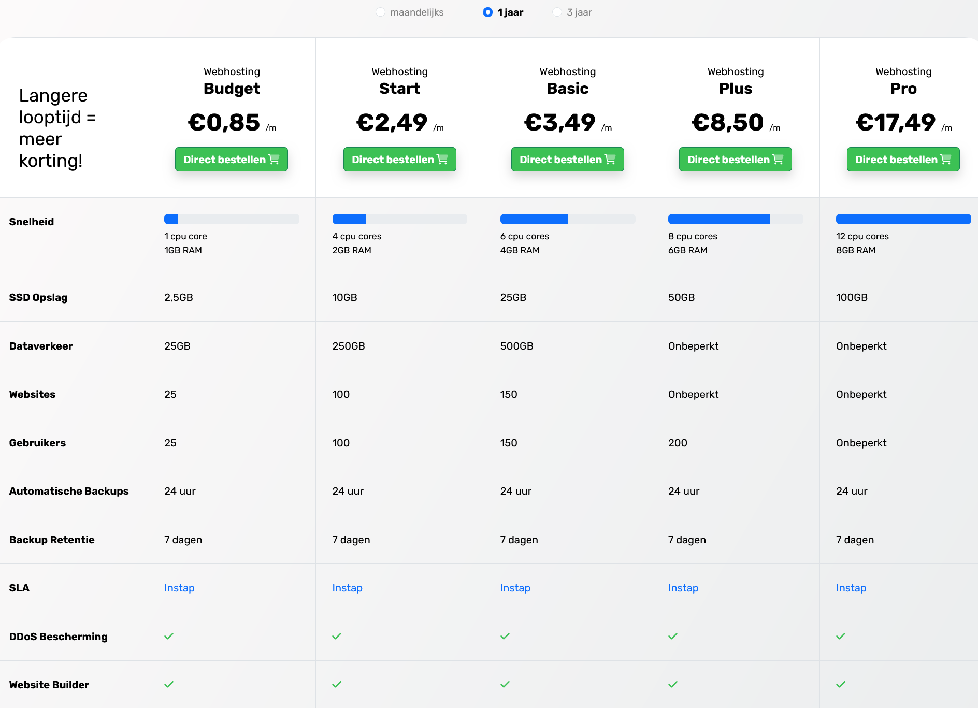Open the Instap SLA link for Pro
Image resolution: width=978 pixels, height=708 pixels.
tap(851, 588)
